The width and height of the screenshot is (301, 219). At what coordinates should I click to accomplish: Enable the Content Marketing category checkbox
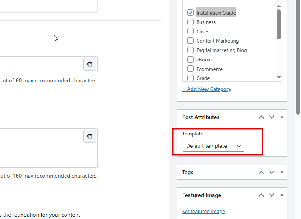(190, 41)
